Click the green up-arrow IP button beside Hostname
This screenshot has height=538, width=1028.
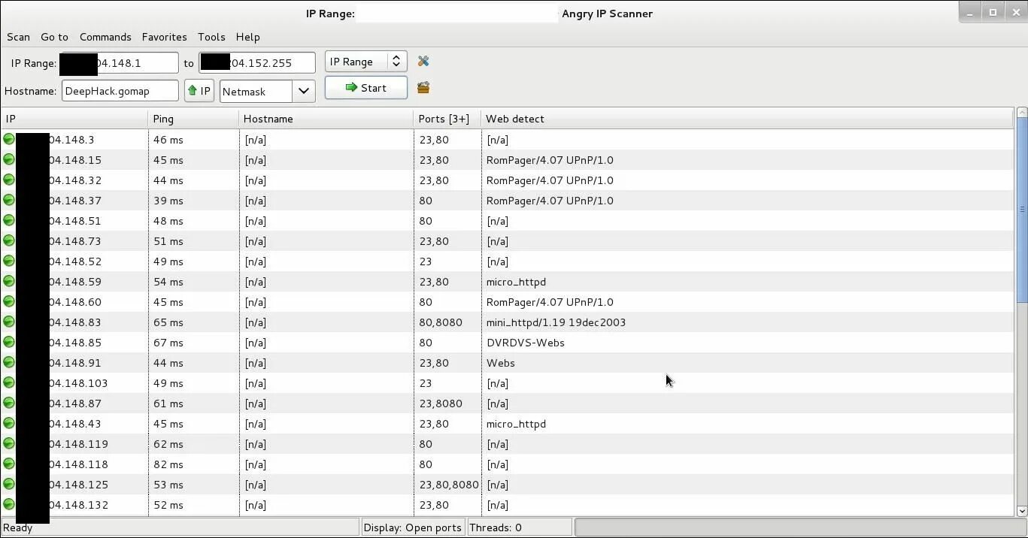[x=199, y=89]
